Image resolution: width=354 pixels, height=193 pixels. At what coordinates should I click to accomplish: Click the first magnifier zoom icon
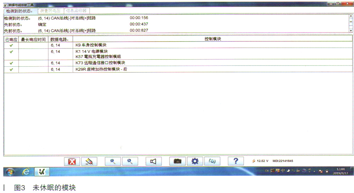(113, 161)
